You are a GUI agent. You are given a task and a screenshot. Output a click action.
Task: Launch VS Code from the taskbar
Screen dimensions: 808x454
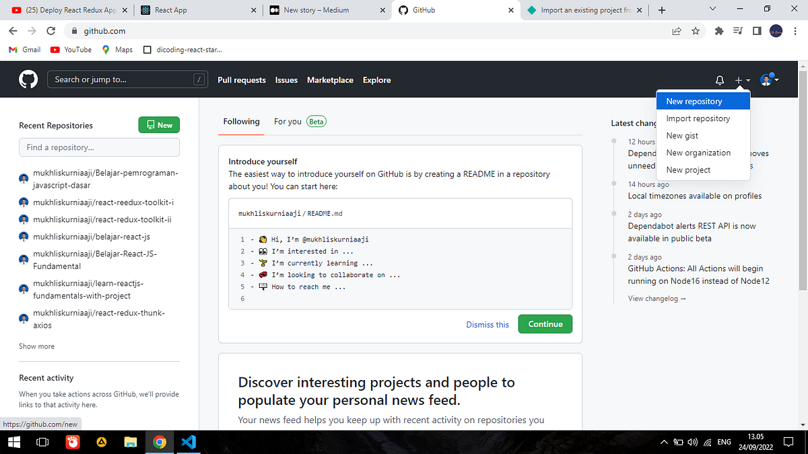point(189,442)
